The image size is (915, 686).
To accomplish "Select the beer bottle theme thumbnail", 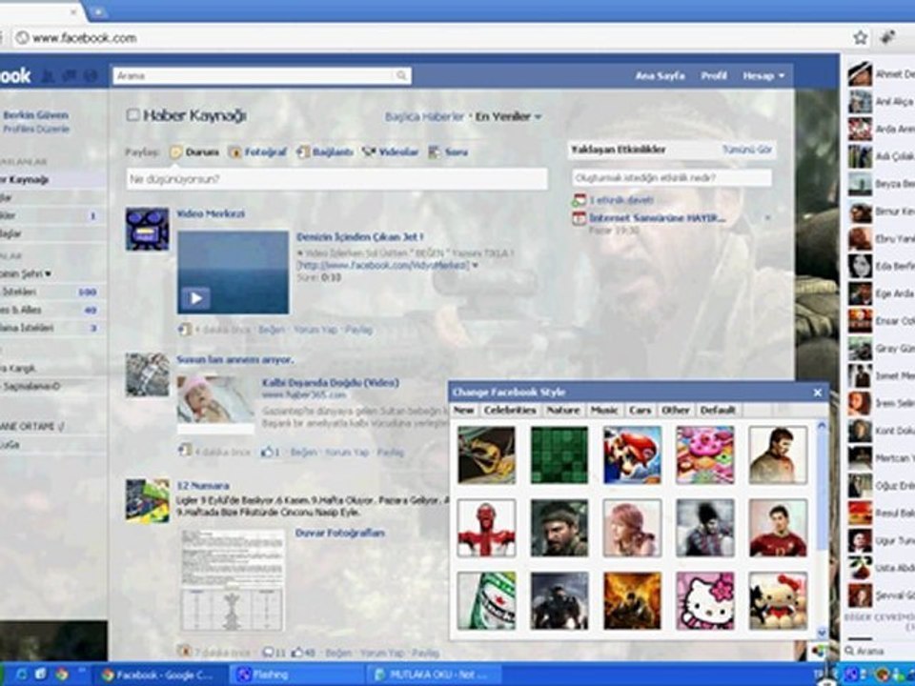I will click(487, 601).
